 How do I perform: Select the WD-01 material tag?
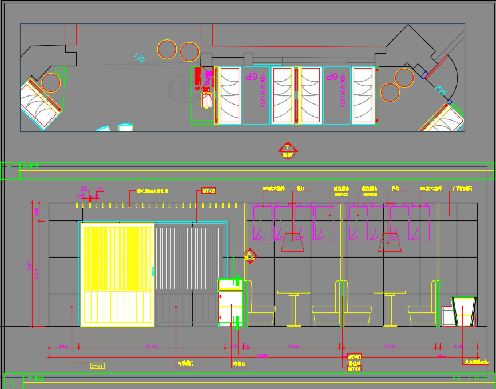point(355,356)
